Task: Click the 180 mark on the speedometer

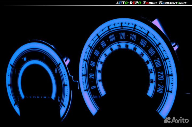Action: [x=152, y=51]
